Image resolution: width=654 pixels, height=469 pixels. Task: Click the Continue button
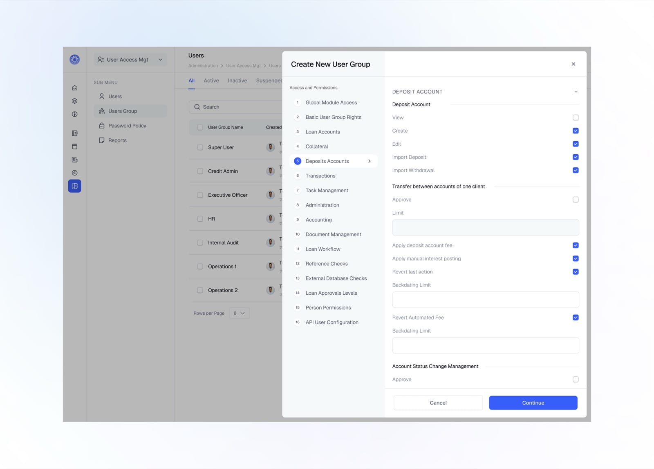click(x=533, y=403)
